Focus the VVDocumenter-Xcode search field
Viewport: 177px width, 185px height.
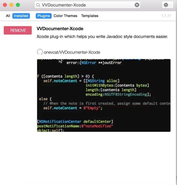[x=87, y=5]
